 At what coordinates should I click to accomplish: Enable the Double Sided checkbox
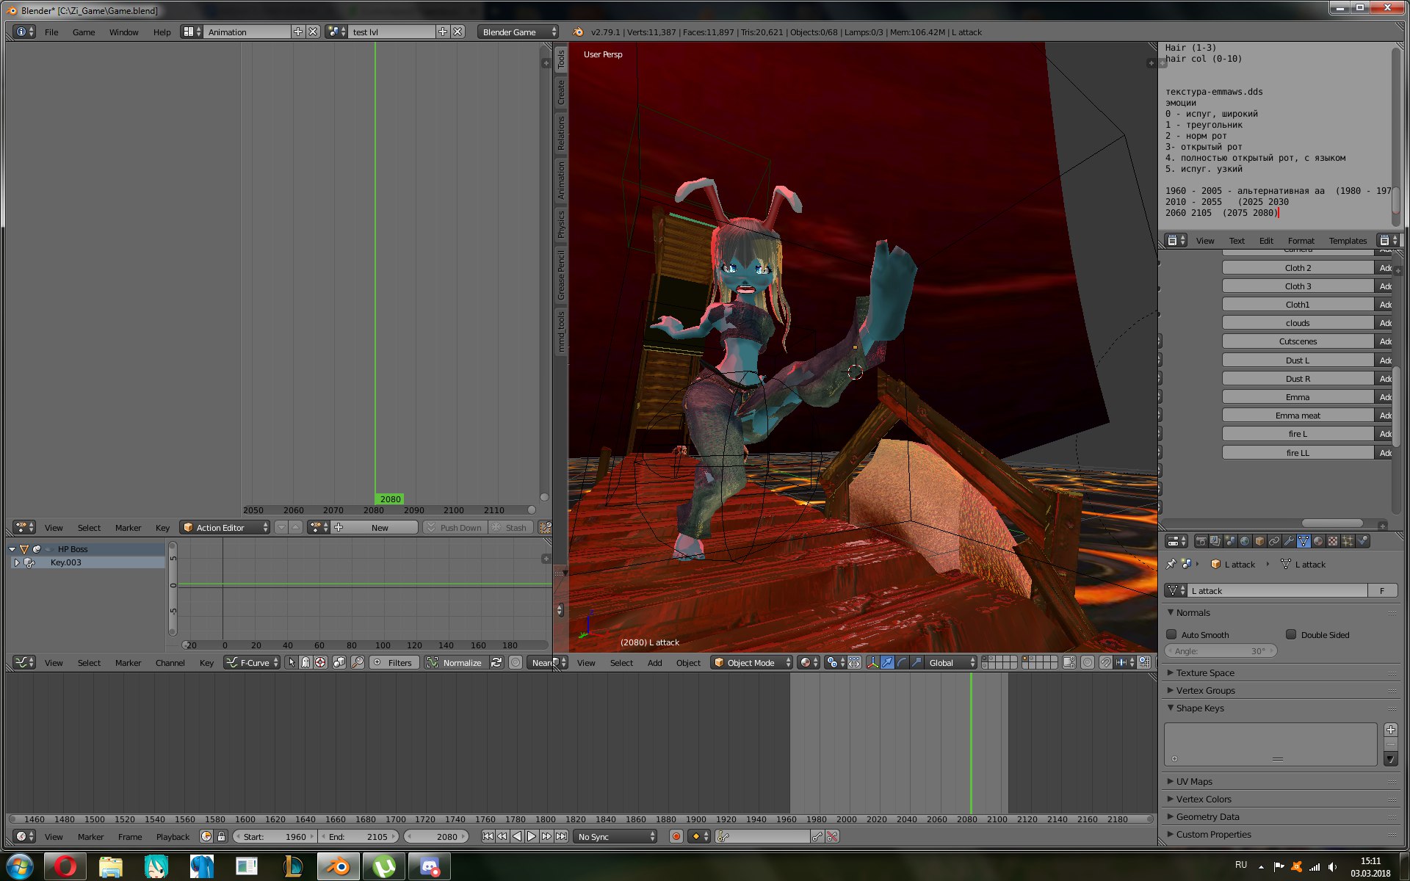click(1291, 634)
